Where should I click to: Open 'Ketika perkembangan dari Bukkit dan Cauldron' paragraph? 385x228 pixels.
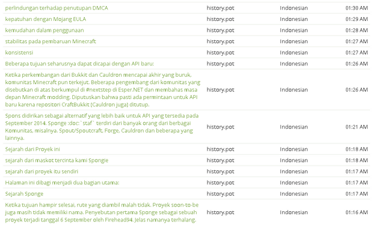coord(103,89)
